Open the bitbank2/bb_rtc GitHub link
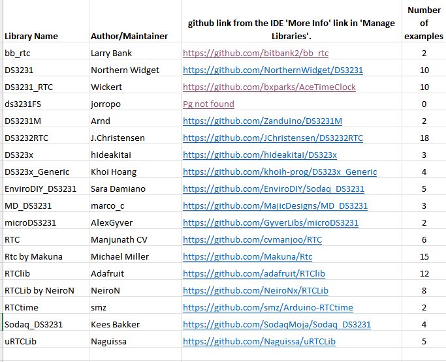The image size is (446, 362). (x=255, y=53)
